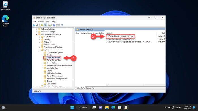This screenshot has width=198, height=111.
Task: Collapse the System folder node
Action: (39, 50)
